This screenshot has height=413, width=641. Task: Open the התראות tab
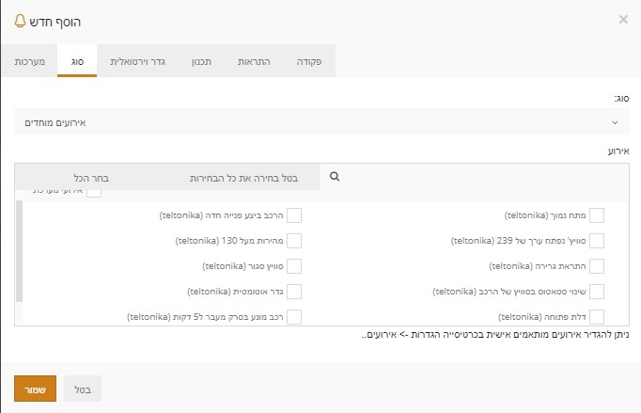[251, 61]
